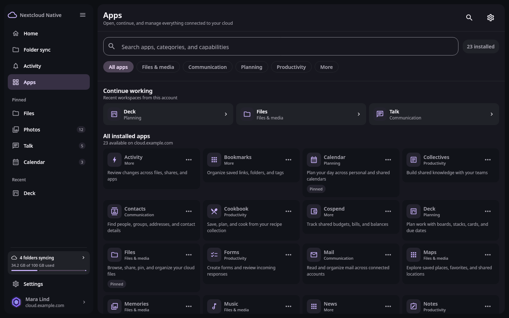Click the Files folder icon in app grid
The image size is (509, 318).
coord(115,255)
